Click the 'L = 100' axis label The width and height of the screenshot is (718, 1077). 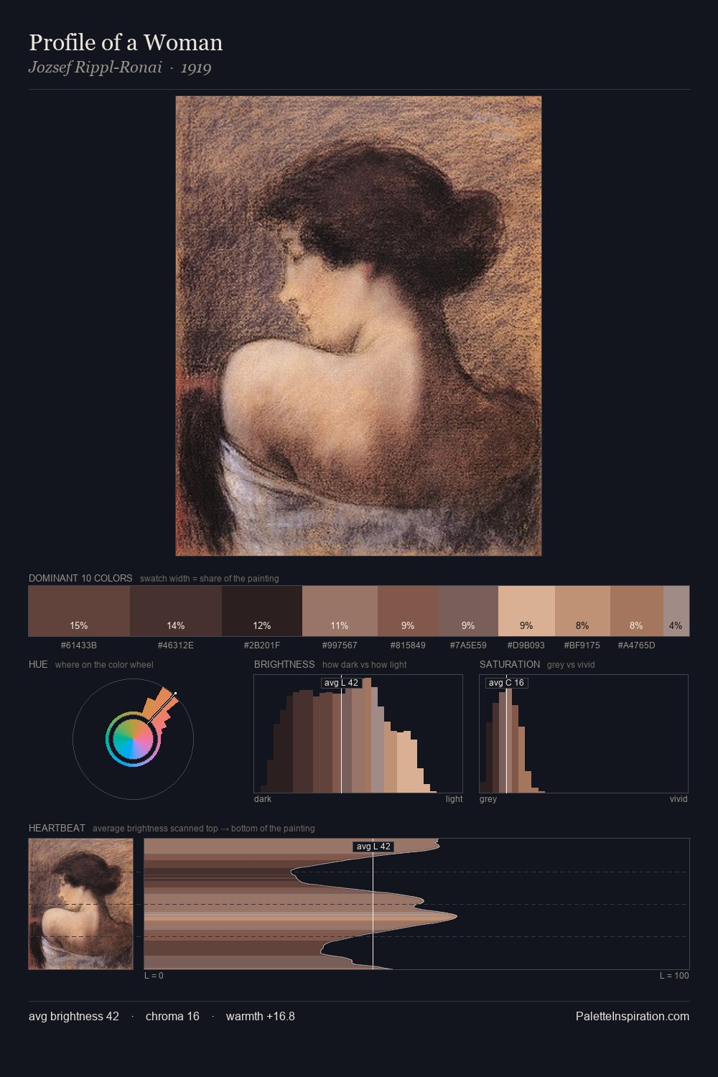674,975
